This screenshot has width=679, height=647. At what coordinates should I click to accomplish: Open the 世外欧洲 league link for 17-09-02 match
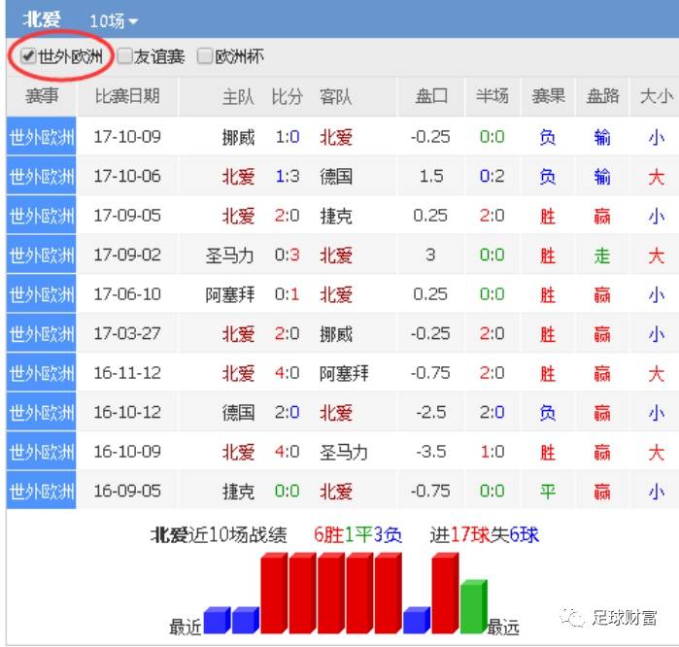41,255
